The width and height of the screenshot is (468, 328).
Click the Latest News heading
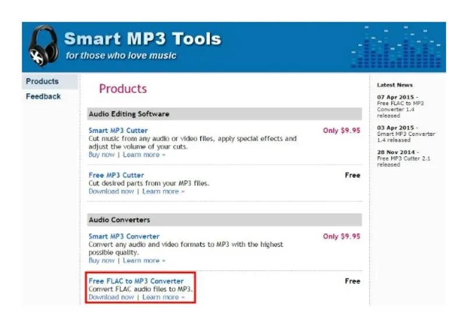[x=395, y=85]
